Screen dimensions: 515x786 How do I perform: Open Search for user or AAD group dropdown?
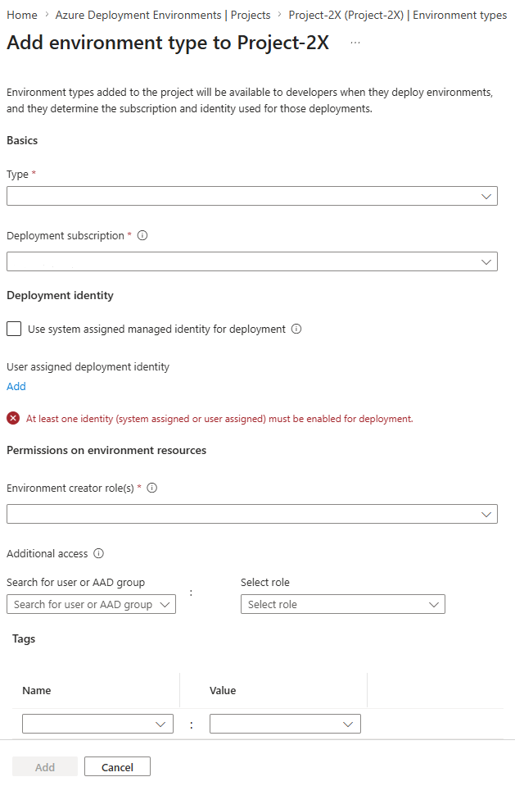pos(91,604)
